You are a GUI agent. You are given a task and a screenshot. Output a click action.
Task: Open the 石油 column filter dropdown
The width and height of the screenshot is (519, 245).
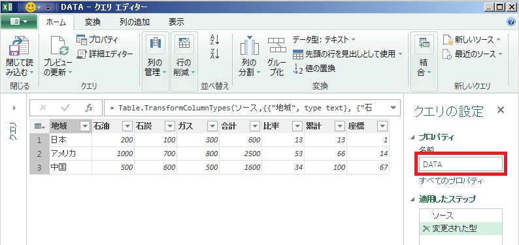pos(127,126)
